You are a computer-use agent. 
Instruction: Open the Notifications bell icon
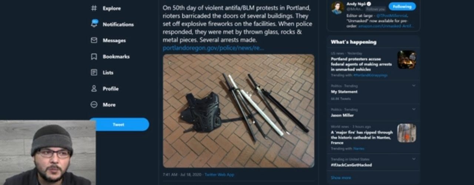(x=94, y=24)
